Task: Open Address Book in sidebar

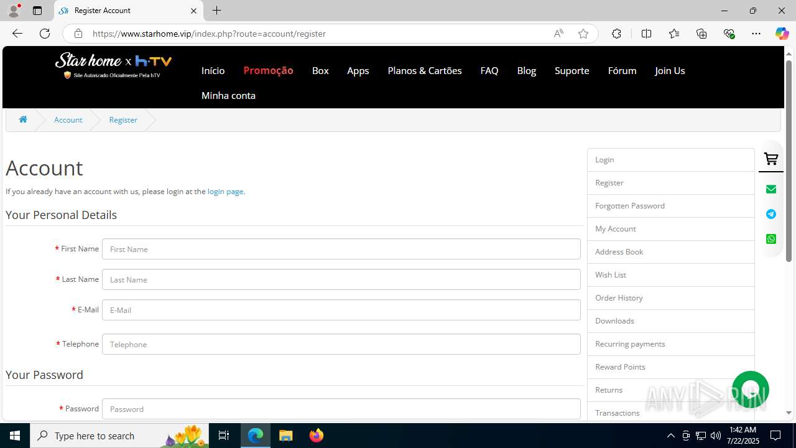Action: (671, 252)
